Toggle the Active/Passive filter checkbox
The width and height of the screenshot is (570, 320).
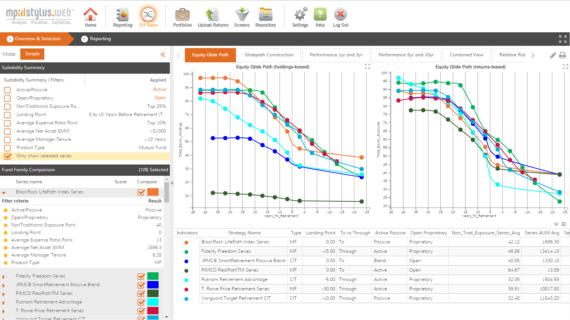[x=7, y=90]
